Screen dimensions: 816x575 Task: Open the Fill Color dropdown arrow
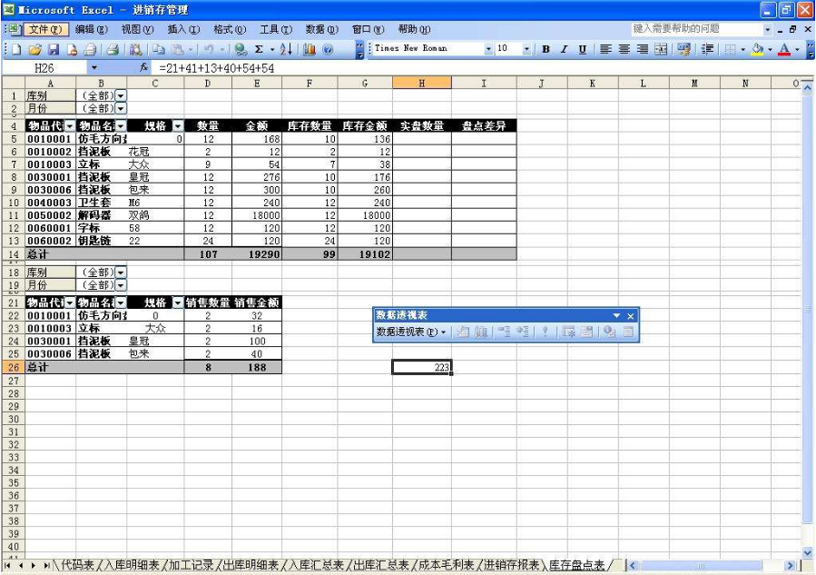point(770,49)
